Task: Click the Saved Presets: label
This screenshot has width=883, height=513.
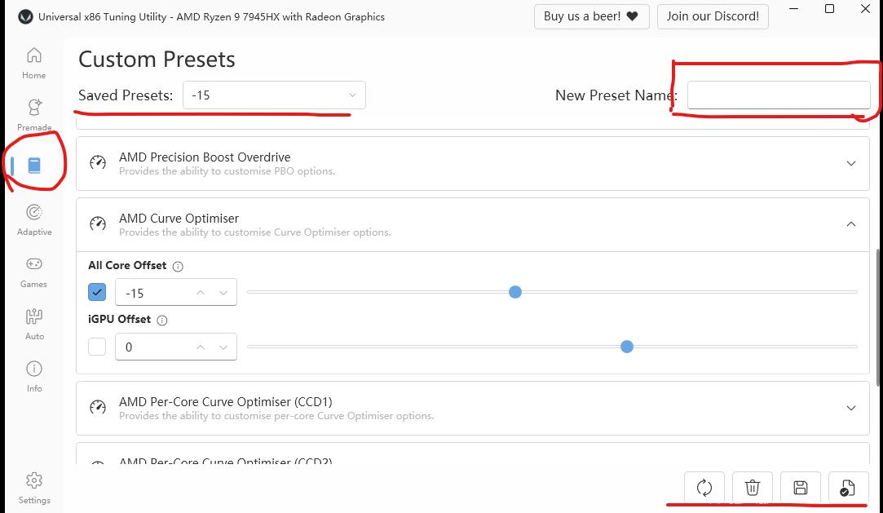Action: pos(126,95)
